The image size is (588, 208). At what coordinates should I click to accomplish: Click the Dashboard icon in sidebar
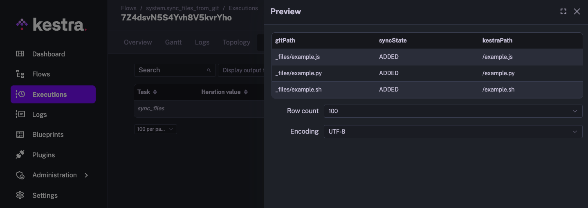pos(20,54)
